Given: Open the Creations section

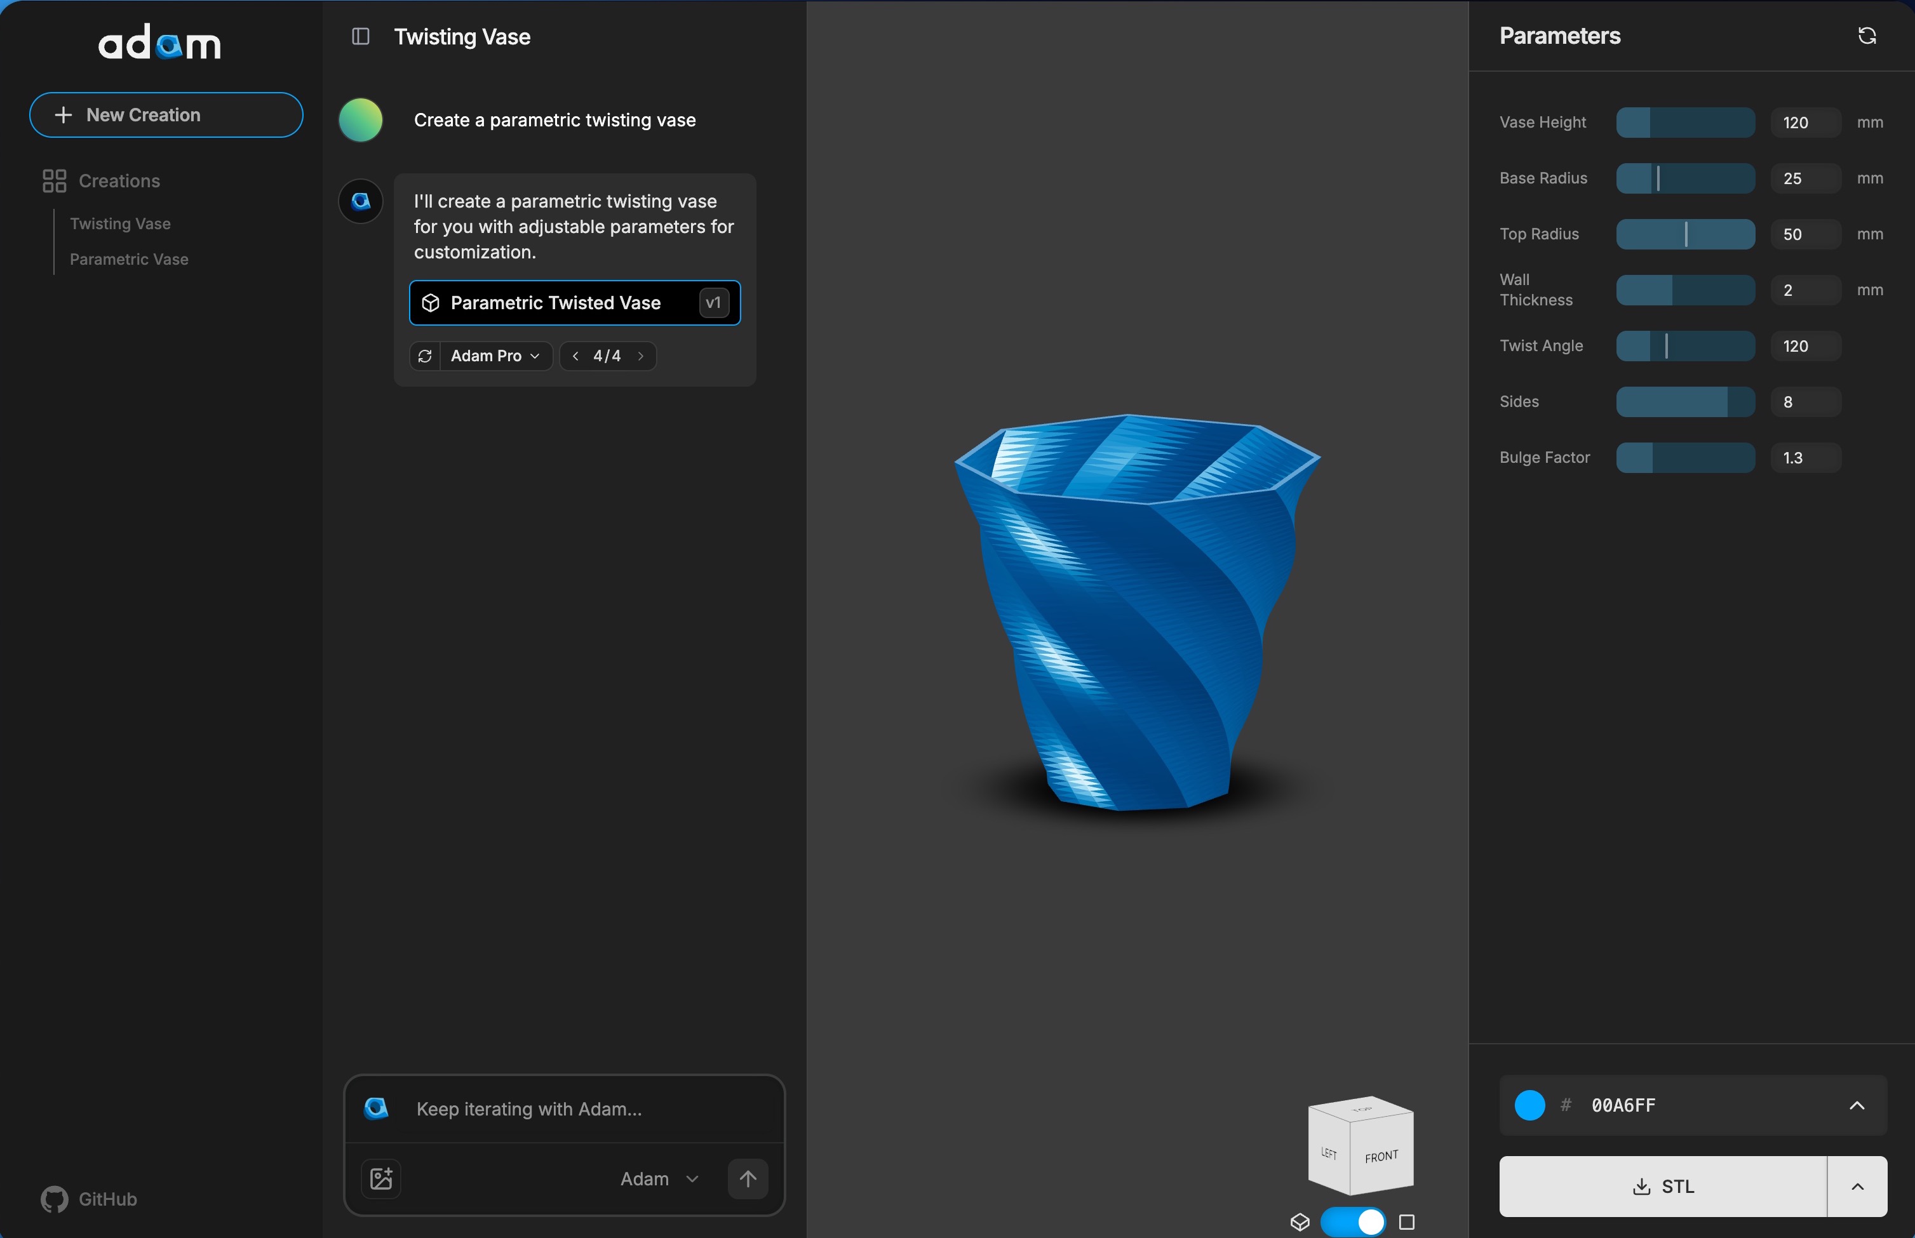Looking at the screenshot, I should tap(102, 181).
